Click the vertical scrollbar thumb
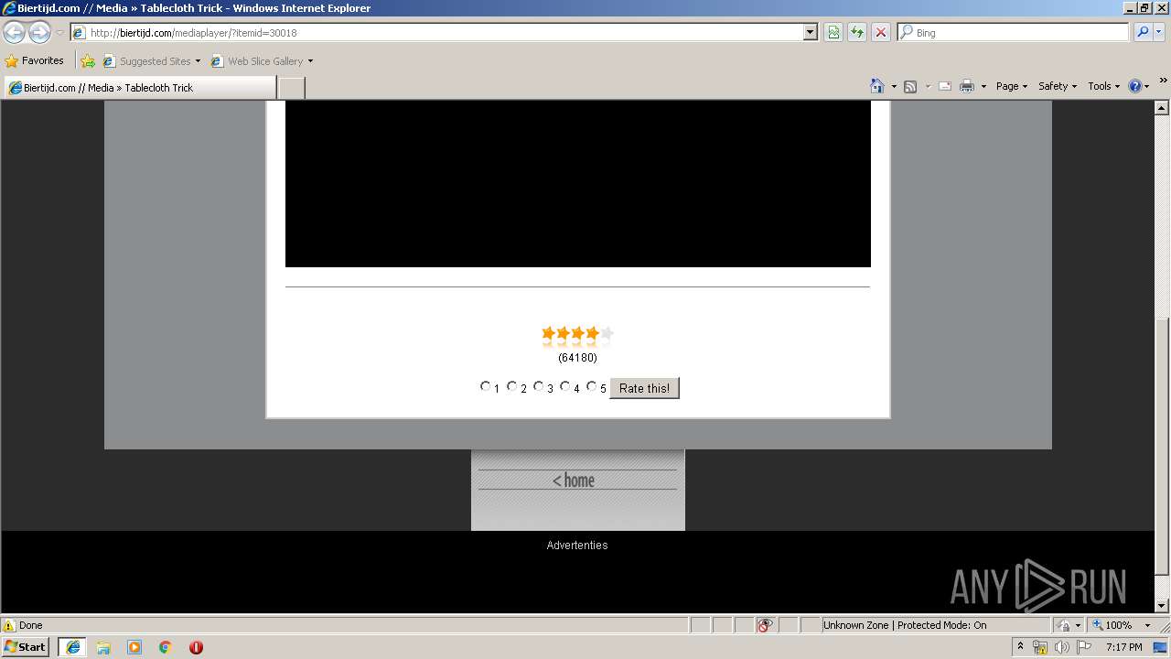The width and height of the screenshot is (1171, 659). coord(1162,446)
